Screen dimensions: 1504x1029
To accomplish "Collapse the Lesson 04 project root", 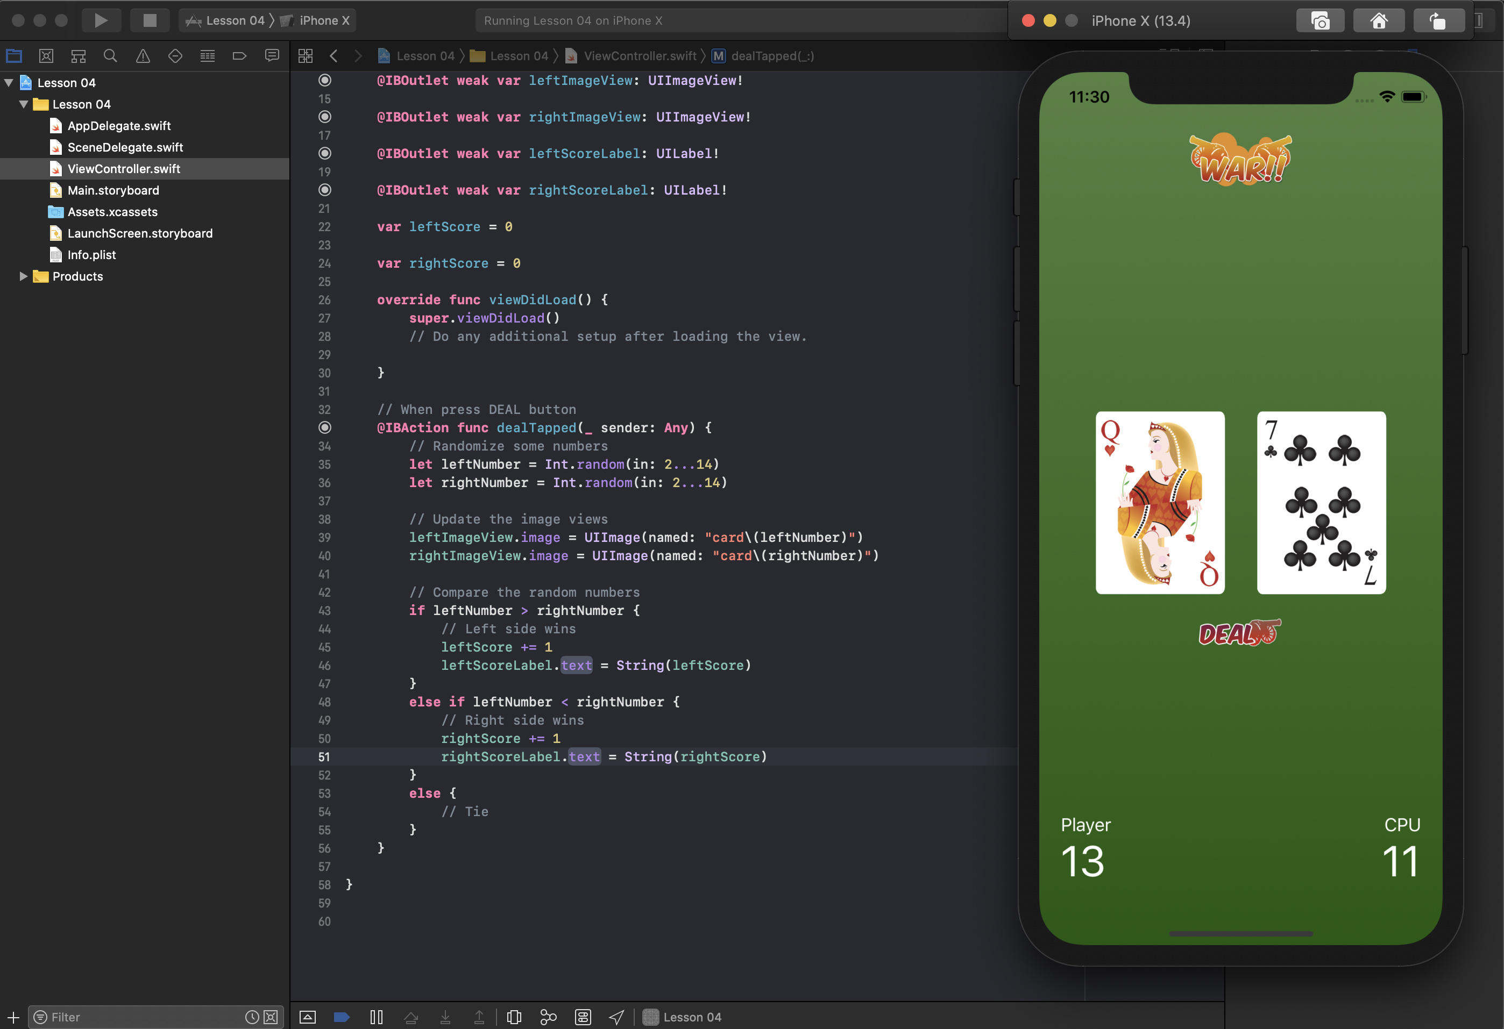I will point(9,82).
